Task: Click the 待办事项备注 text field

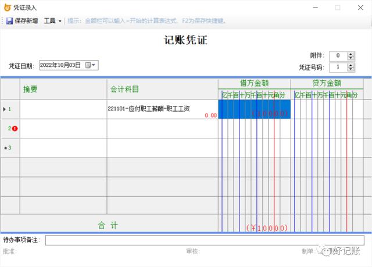Action: [205, 240]
